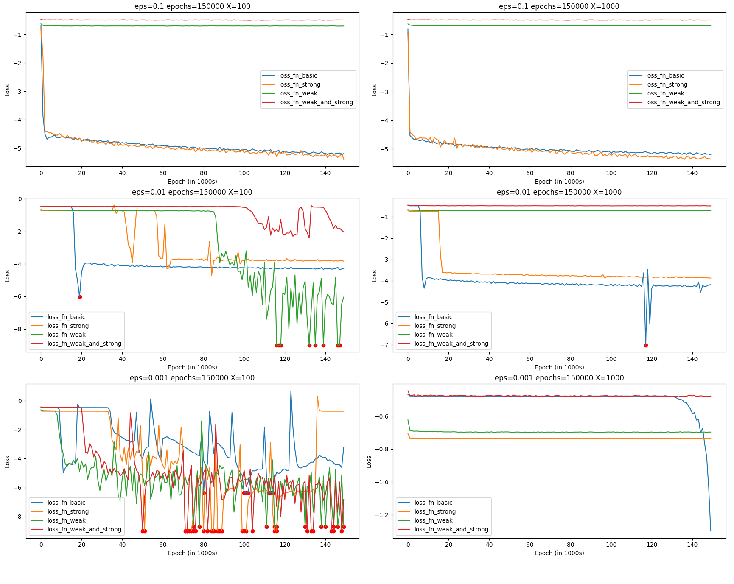Click 'Epoch (in 1000s)' under the eps=0.01 X=1000 plot
Viewport: 734px width, 584px height.
point(559,367)
